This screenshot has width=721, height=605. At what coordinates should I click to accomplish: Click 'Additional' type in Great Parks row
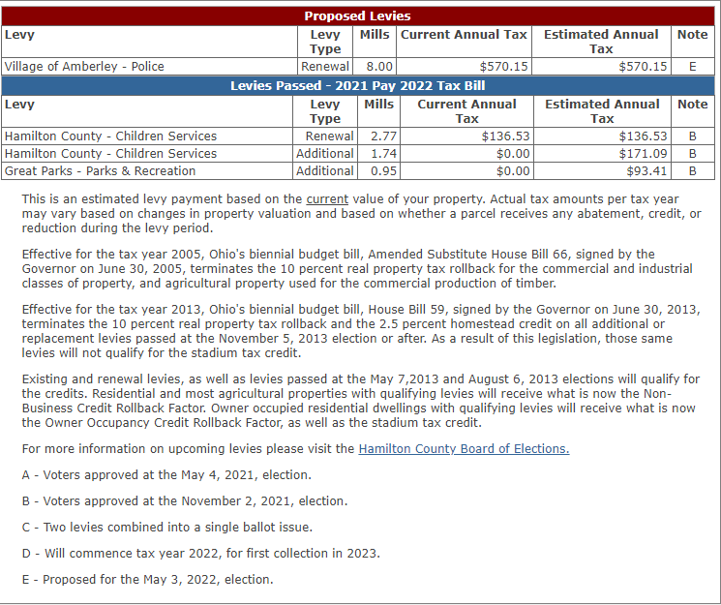tap(324, 171)
